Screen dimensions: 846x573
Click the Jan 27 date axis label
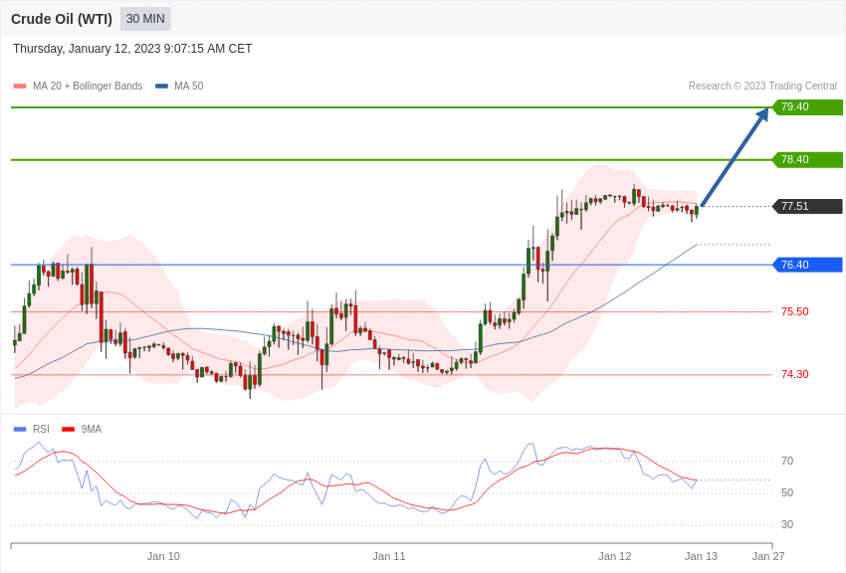tap(768, 556)
